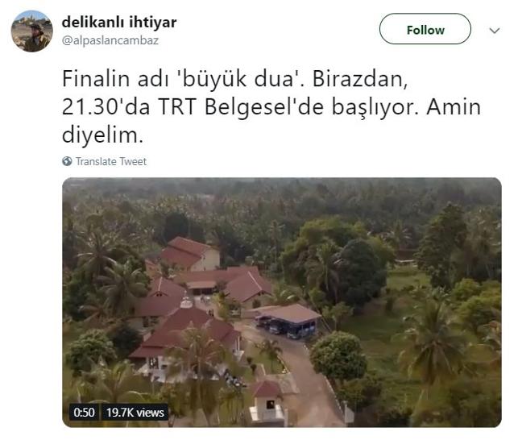
Task: Click the word 'Birazdan' in the tweet
Action: [x=359, y=79]
